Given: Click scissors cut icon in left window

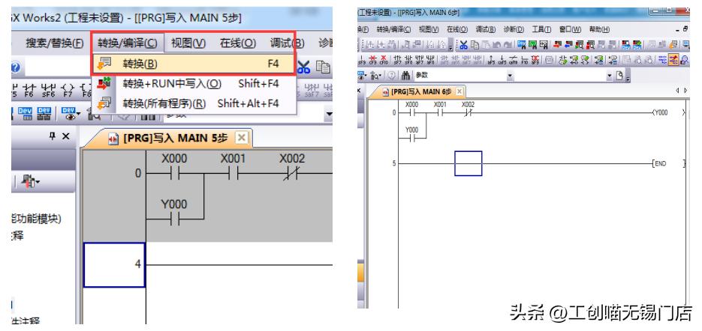Looking at the screenshot, I should (303, 67).
